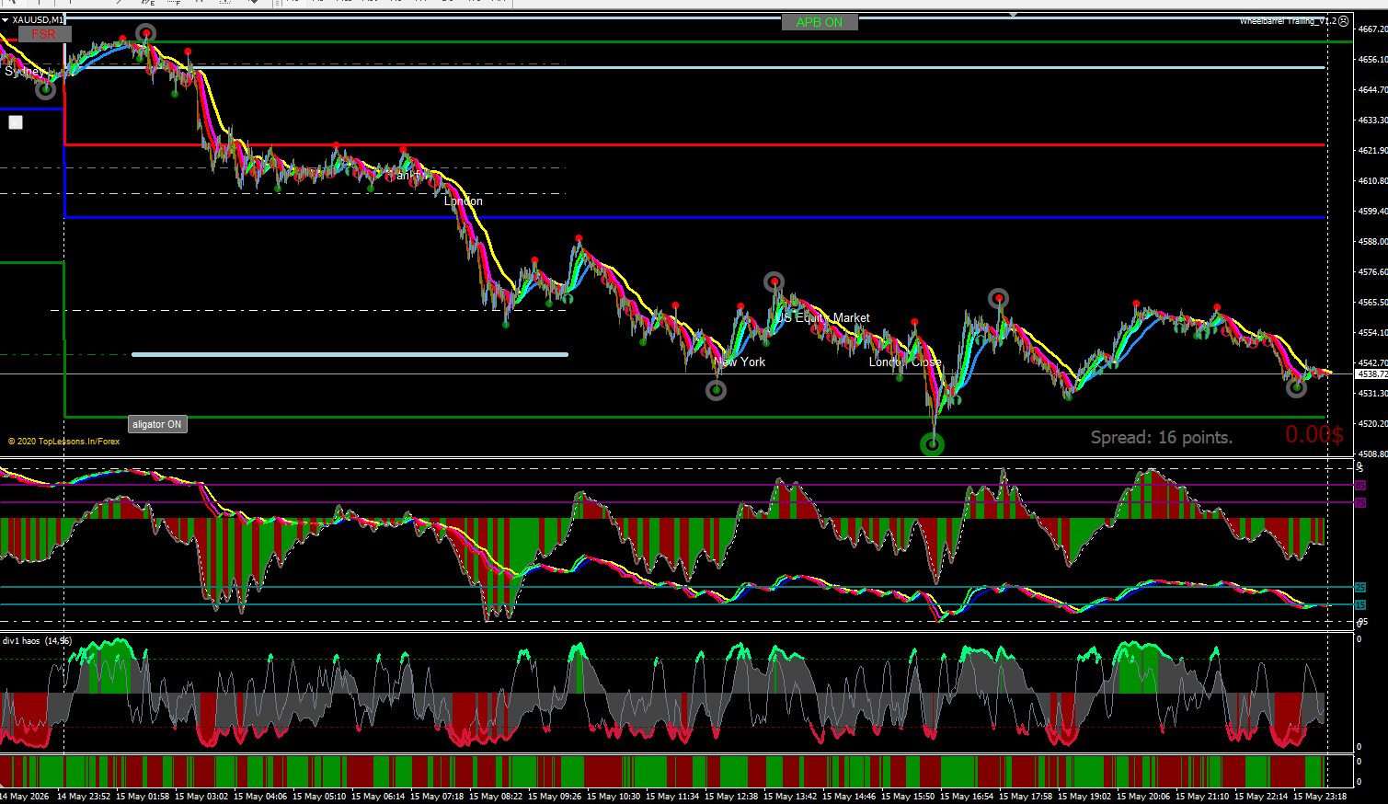The image size is (1388, 804).
Task: Click the Wheelbarrel Trailing sad-face EA icon
Action: (1344, 21)
